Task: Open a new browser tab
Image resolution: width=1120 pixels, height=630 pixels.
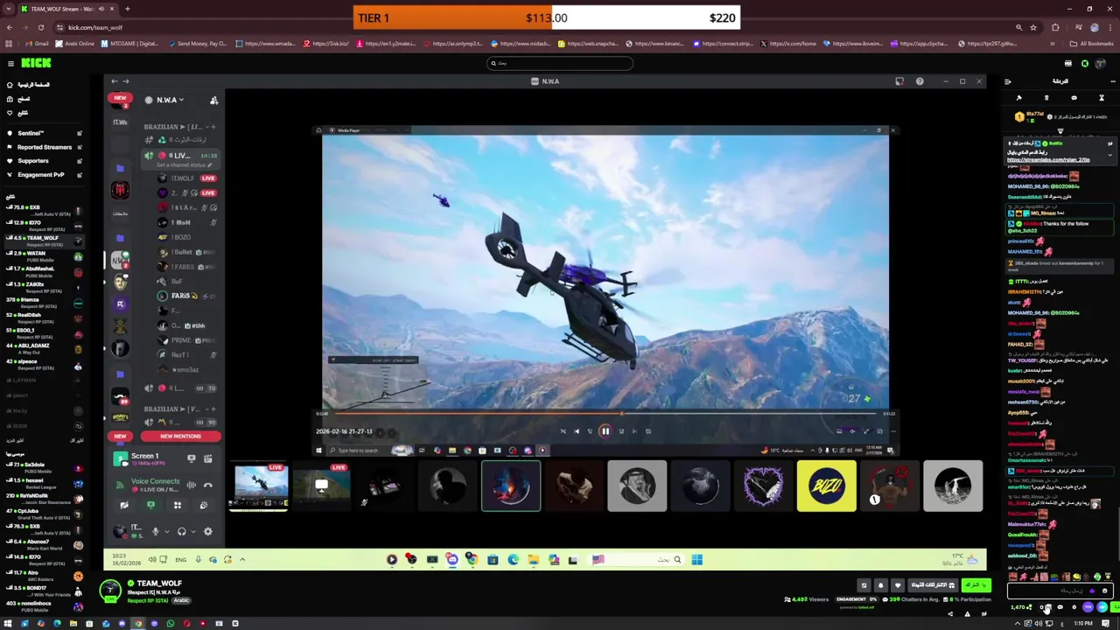Action: coord(127,9)
